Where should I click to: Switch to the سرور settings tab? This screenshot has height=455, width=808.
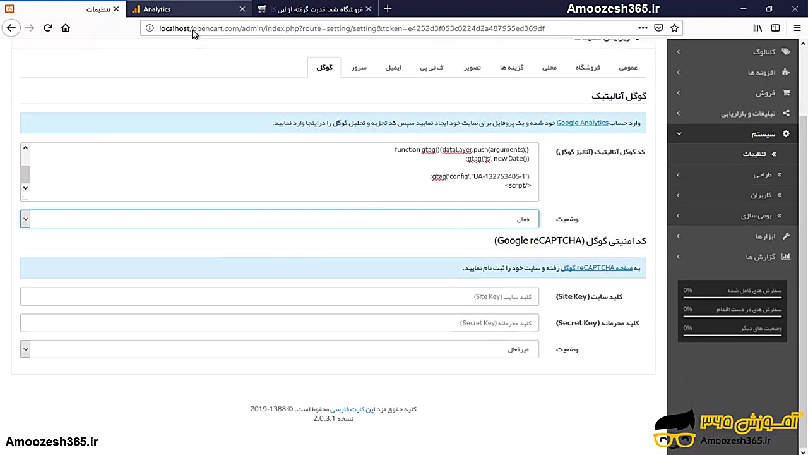click(359, 68)
